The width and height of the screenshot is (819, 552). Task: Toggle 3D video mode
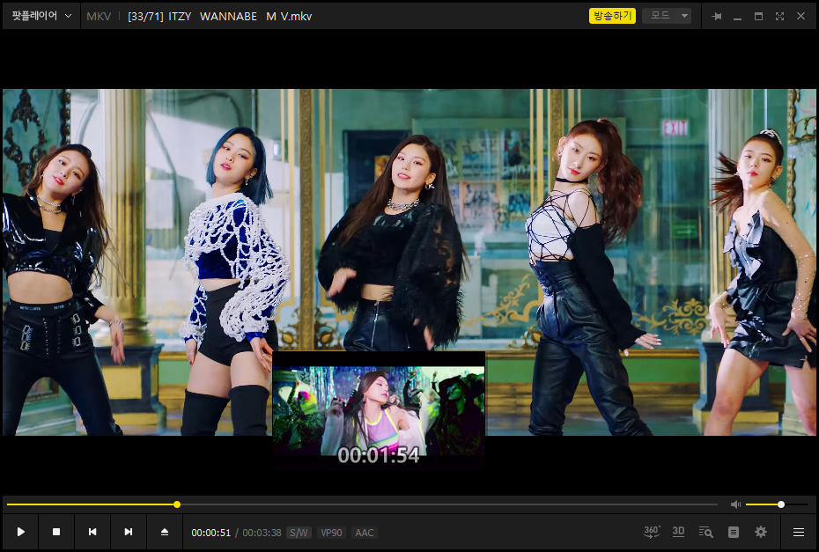pos(678,532)
